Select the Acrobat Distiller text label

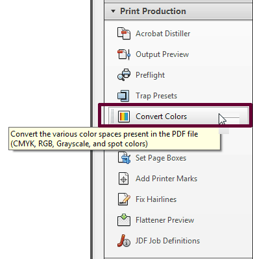pyautogui.click(x=163, y=34)
